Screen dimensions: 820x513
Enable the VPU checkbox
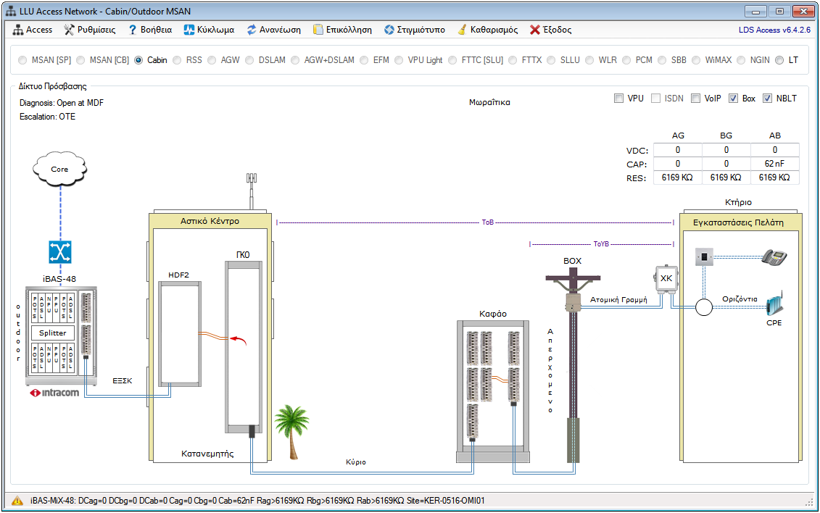(618, 99)
